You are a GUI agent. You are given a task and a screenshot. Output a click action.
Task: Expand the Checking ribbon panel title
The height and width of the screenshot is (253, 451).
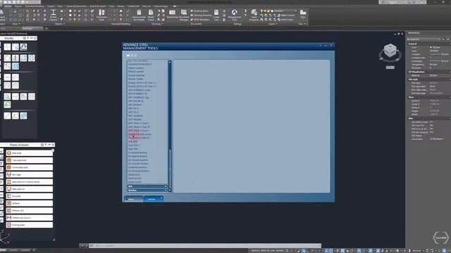156,24
